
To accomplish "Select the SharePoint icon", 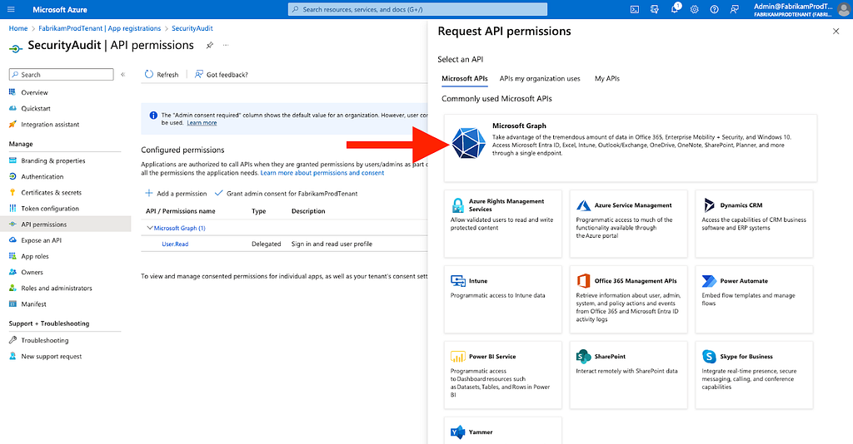I will coord(583,356).
